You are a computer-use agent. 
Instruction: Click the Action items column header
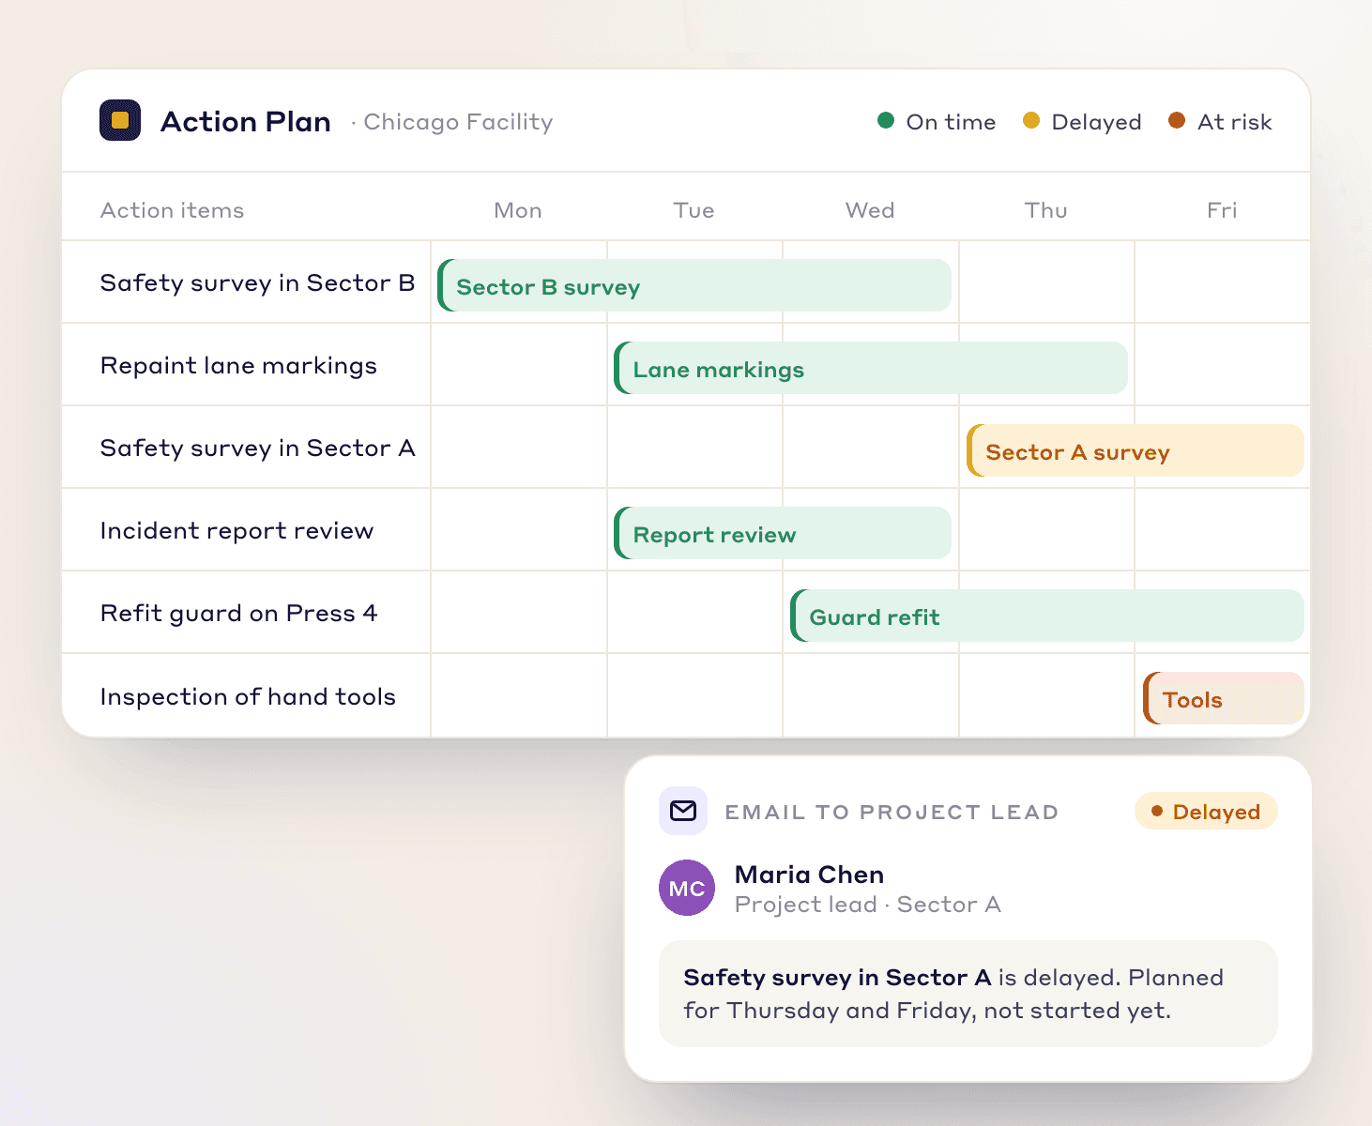coord(173,210)
